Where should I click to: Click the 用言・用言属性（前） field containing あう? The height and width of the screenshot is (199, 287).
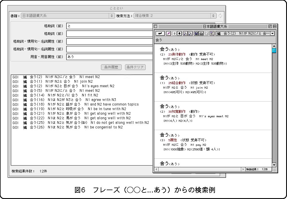click(110, 57)
